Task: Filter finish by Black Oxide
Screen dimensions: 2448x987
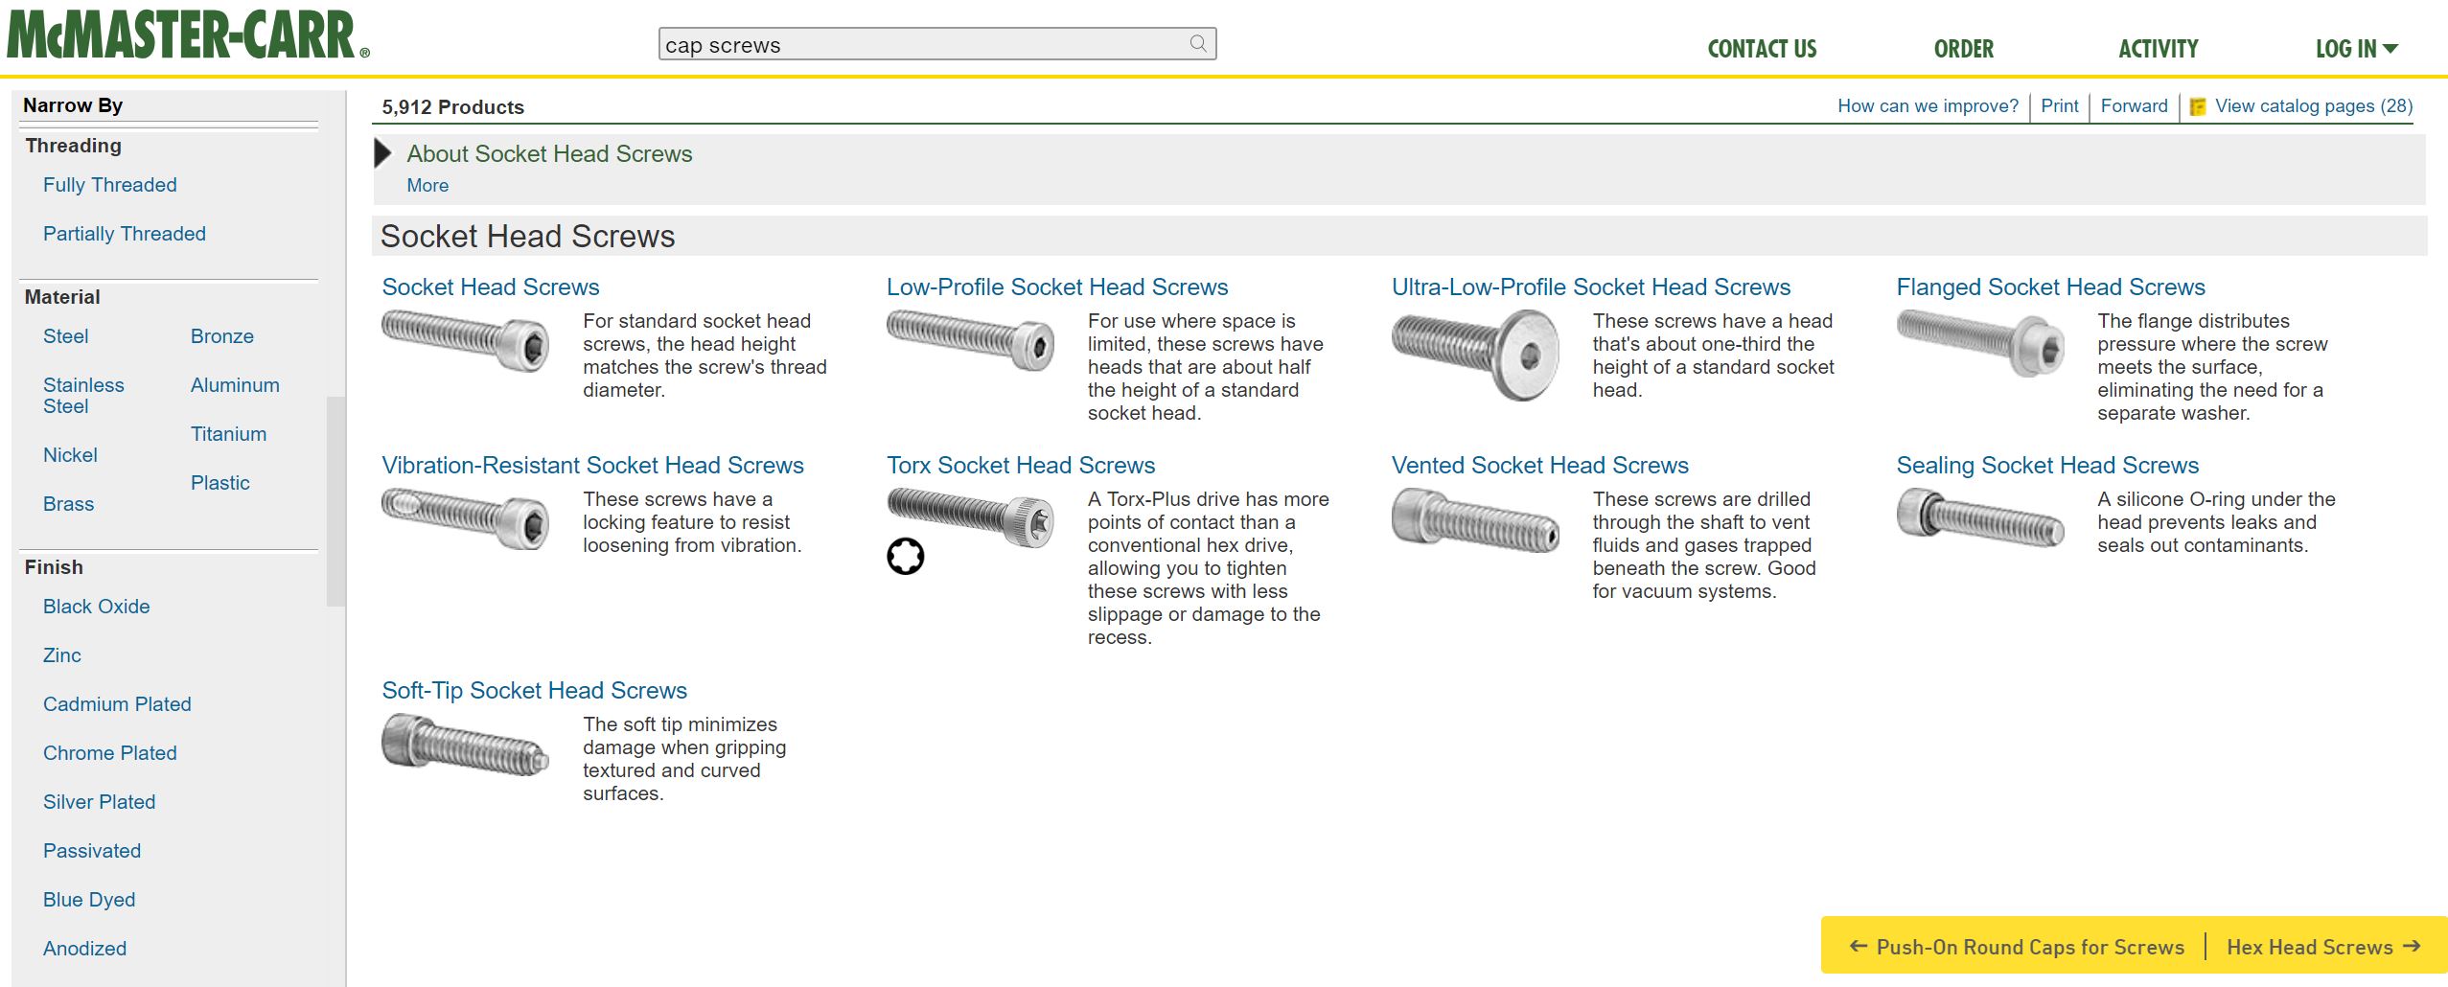Action: click(97, 607)
